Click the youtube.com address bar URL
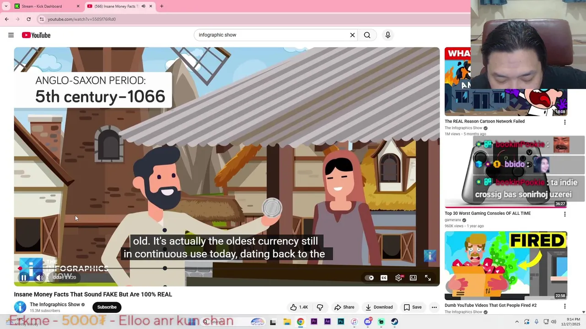Screen dimensions: 586x329 point(81,19)
